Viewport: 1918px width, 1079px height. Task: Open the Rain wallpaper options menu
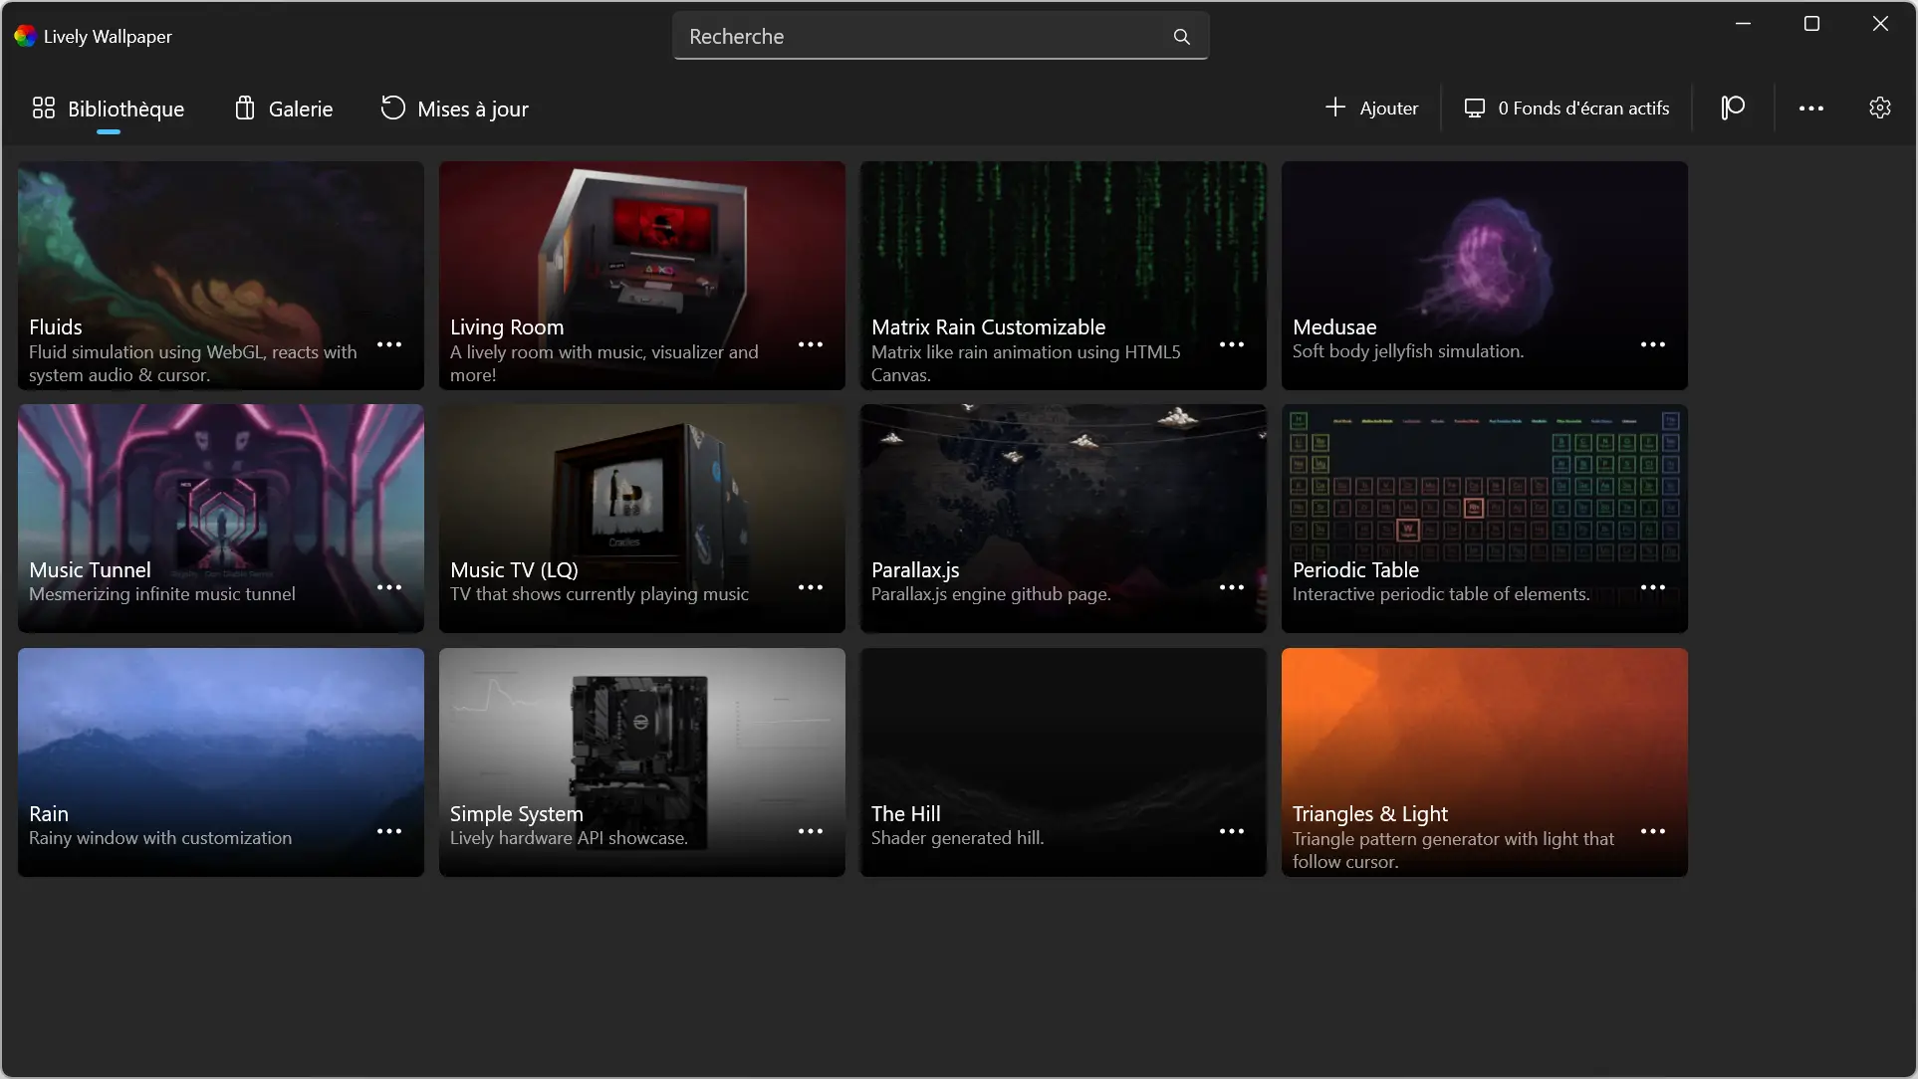point(389,832)
